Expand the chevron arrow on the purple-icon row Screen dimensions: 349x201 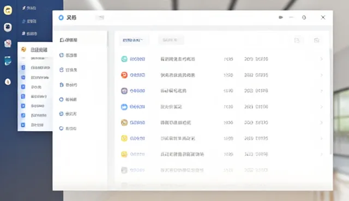[321, 91]
